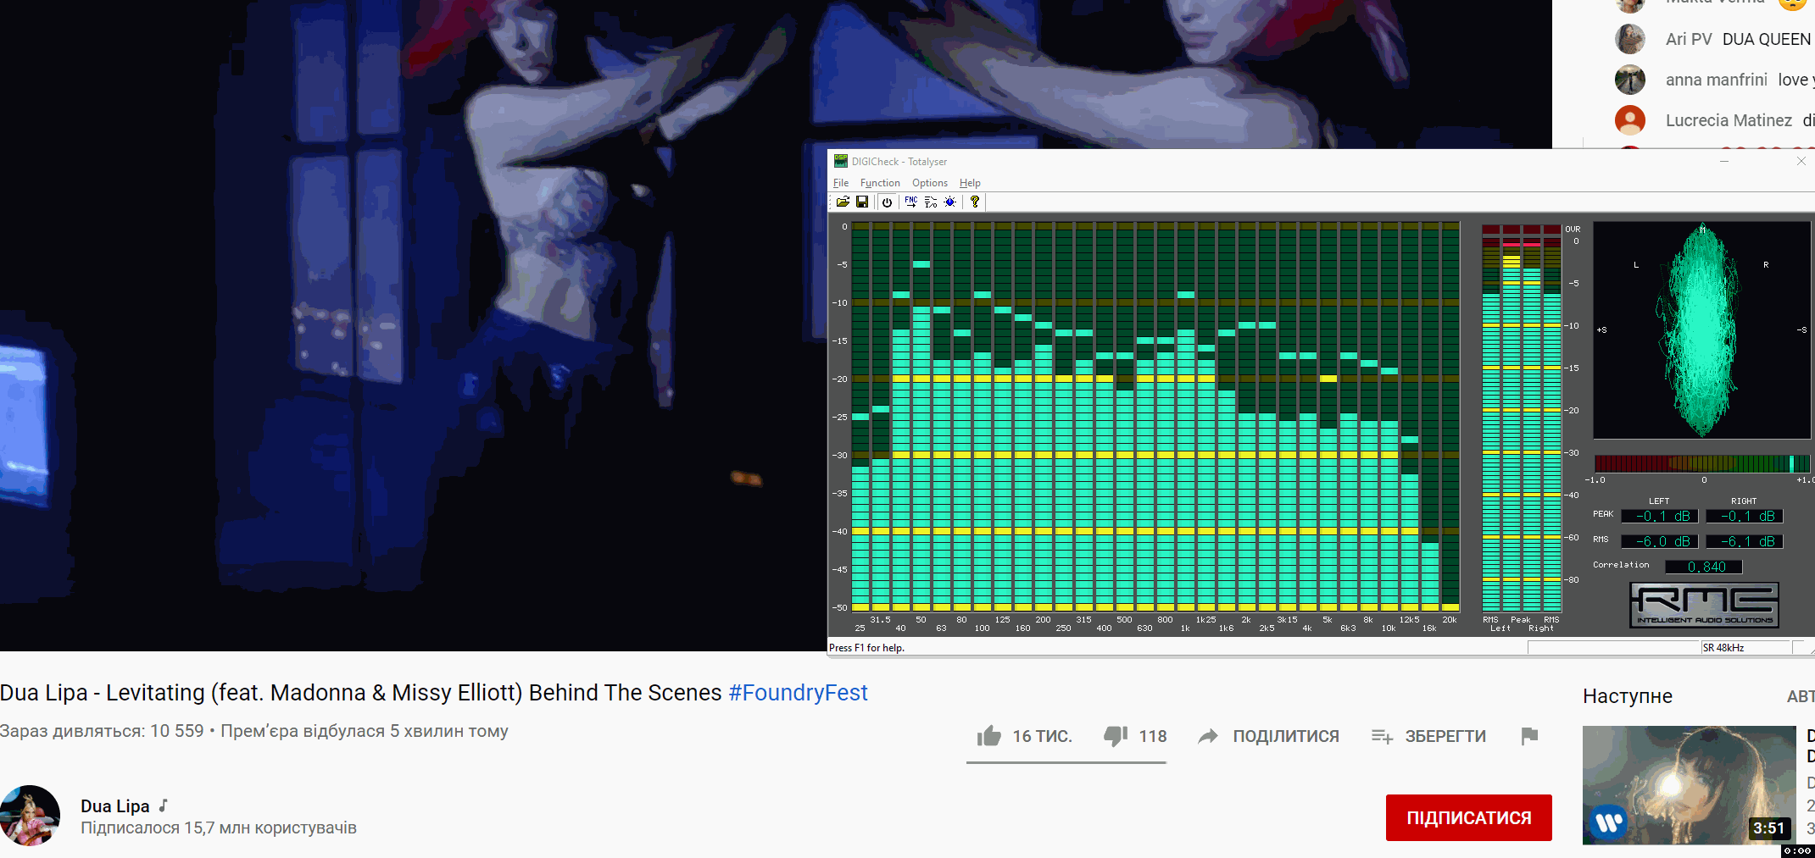Expand the Help menu
The image size is (1815, 858).
pos(970,183)
